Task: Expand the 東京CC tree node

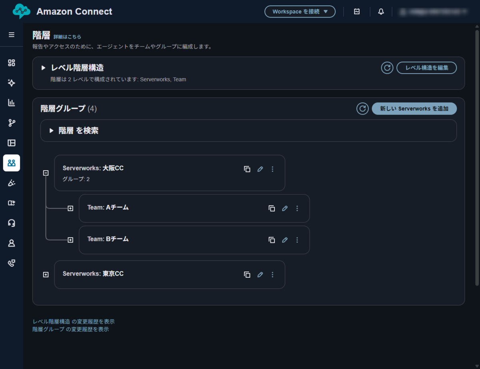Action: pos(46,275)
